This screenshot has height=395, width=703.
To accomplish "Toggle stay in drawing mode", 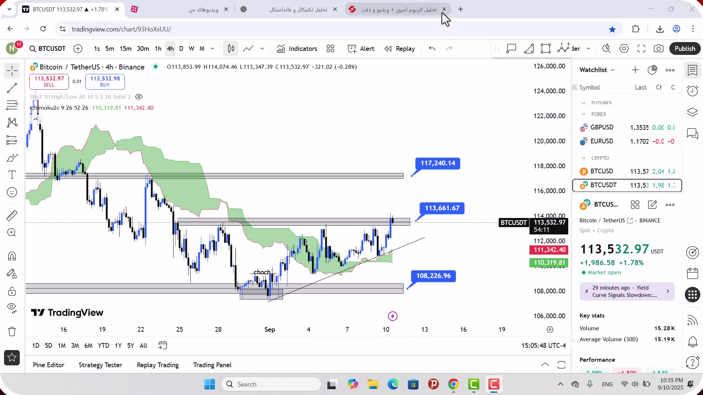I will [12, 274].
